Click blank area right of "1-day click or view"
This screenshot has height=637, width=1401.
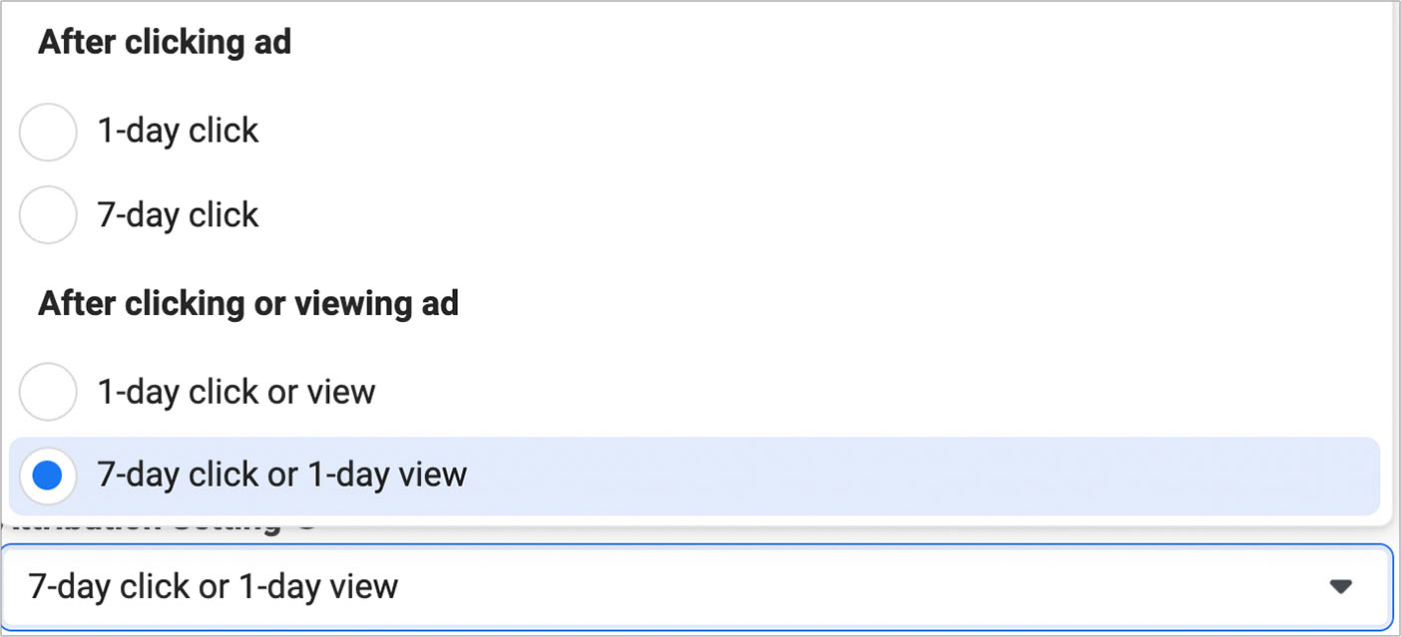click(x=848, y=392)
